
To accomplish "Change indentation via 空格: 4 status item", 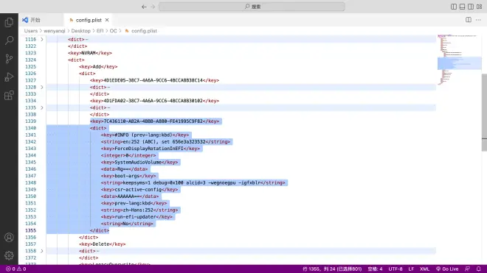I will pos(375,269).
